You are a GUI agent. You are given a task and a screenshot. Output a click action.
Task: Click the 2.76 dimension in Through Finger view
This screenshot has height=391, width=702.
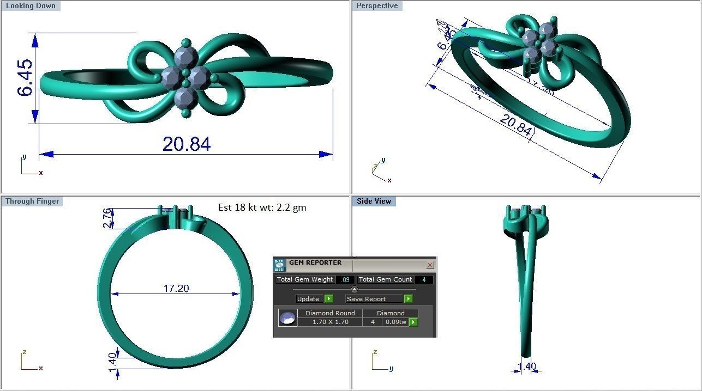point(107,218)
